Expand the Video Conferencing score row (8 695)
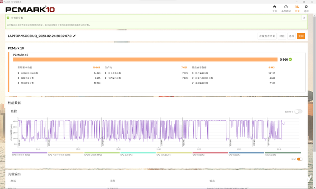This screenshot has width=316, height=189. (x=19, y=78)
